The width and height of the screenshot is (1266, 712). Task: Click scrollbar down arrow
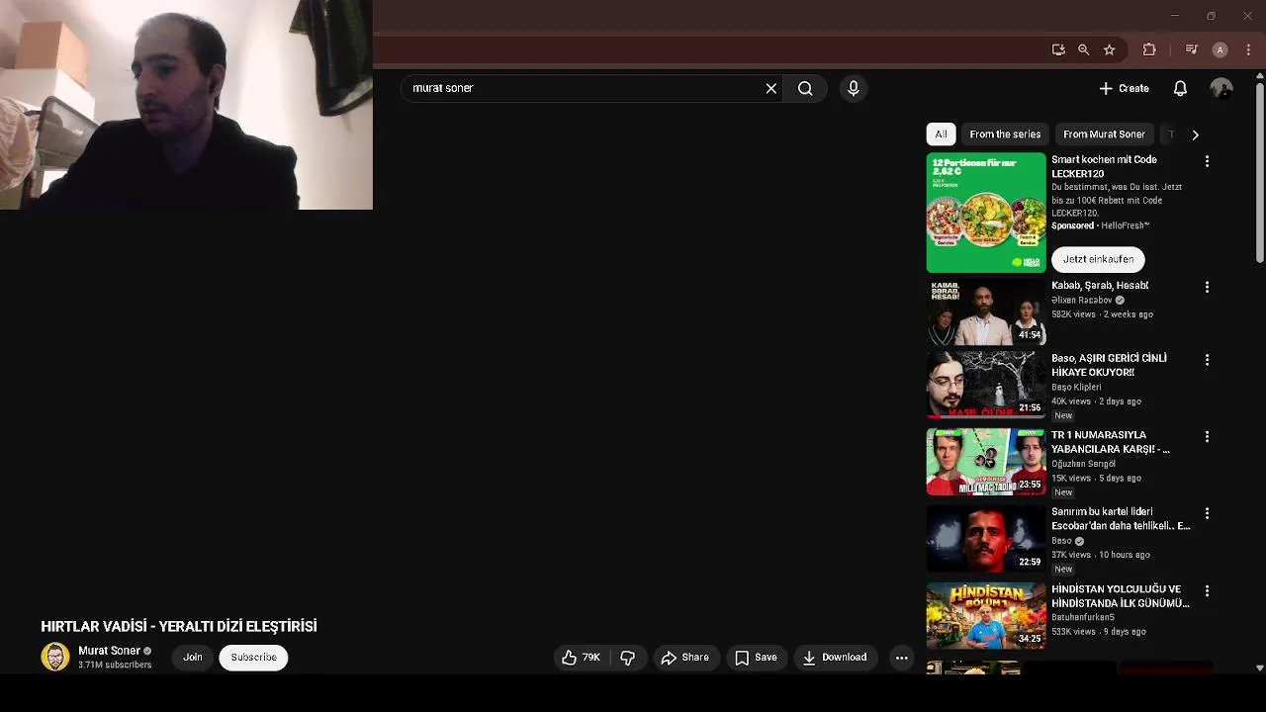click(x=1259, y=667)
